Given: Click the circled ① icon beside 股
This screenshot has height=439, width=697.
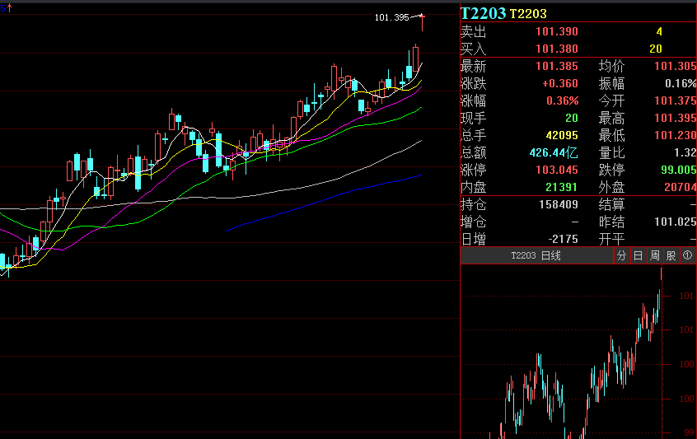Looking at the screenshot, I should (x=686, y=256).
